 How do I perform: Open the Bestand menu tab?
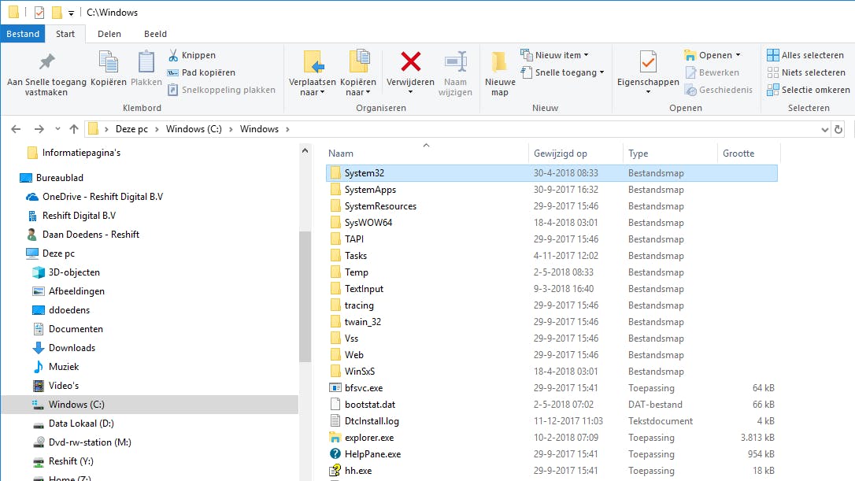point(23,34)
